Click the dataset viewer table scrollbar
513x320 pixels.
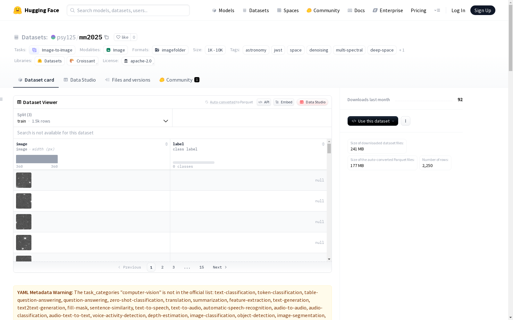[x=329, y=148]
